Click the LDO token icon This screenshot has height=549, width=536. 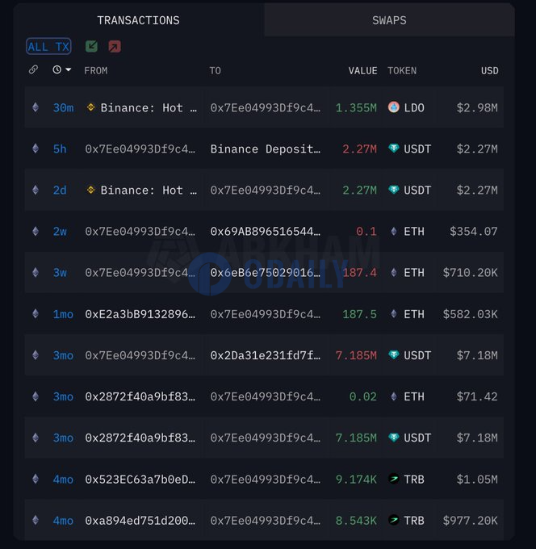click(x=393, y=107)
